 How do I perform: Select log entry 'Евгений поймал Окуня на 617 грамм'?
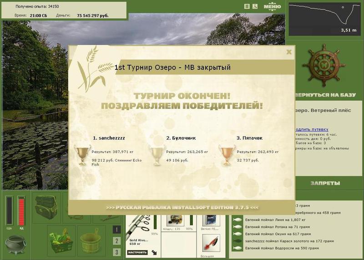(278, 234)
